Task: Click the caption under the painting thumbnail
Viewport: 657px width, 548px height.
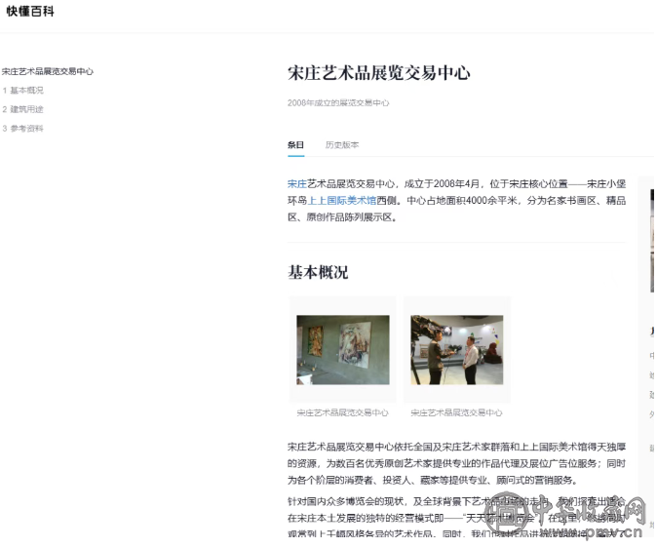Action: click(x=342, y=412)
